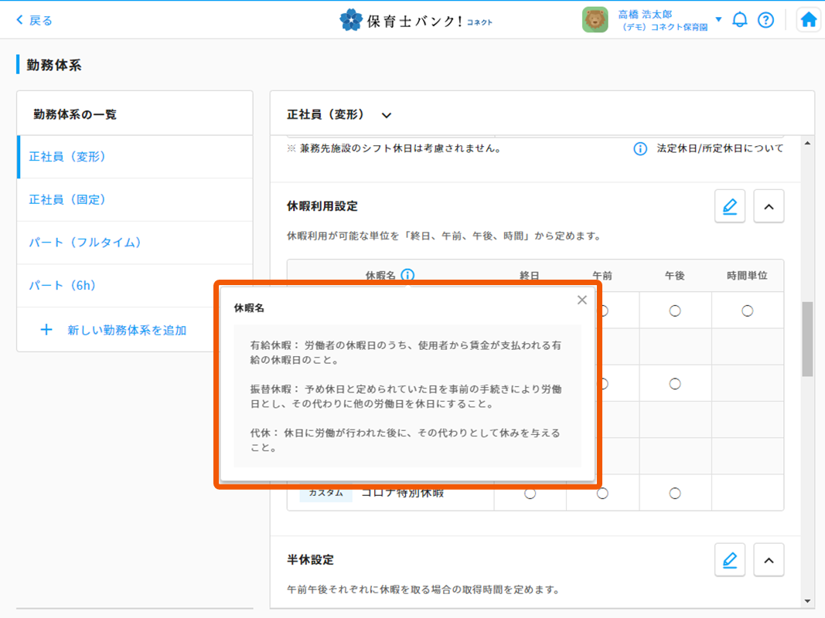Select 正社員（固定） in the list
Screen dimensions: 825x618
pyautogui.click(x=67, y=199)
